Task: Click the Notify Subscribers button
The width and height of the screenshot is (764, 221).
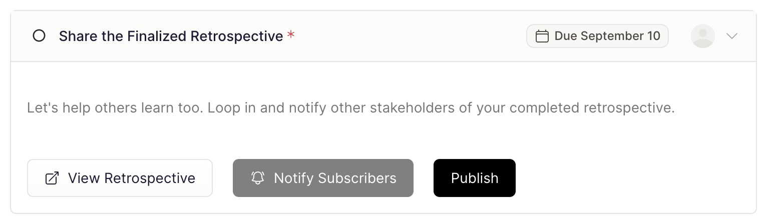Action: 323,178
